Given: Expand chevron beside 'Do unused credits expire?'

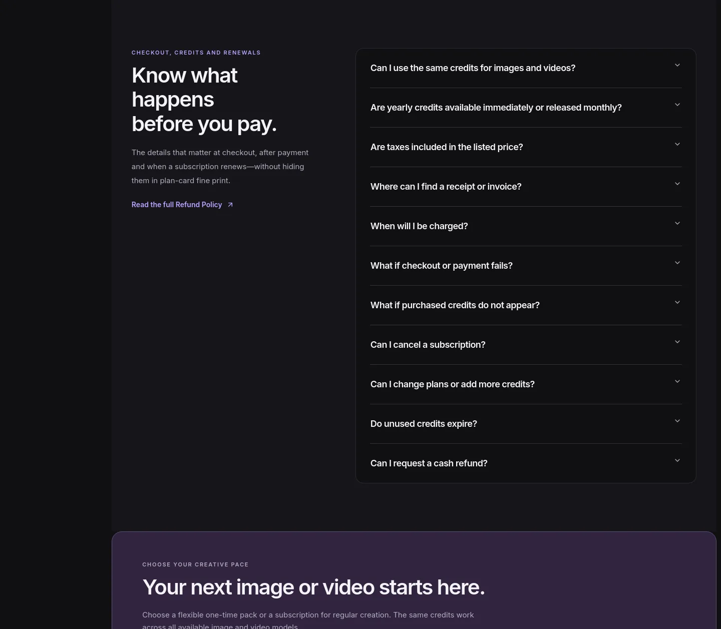Looking at the screenshot, I should pos(677,421).
